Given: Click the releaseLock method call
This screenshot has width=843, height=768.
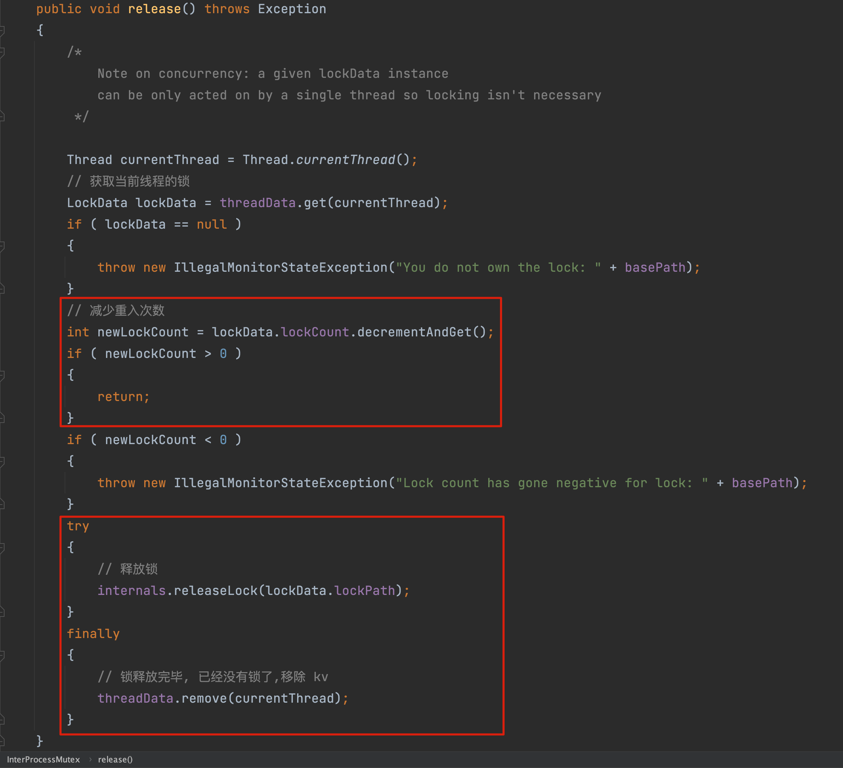Looking at the screenshot, I should point(215,590).
